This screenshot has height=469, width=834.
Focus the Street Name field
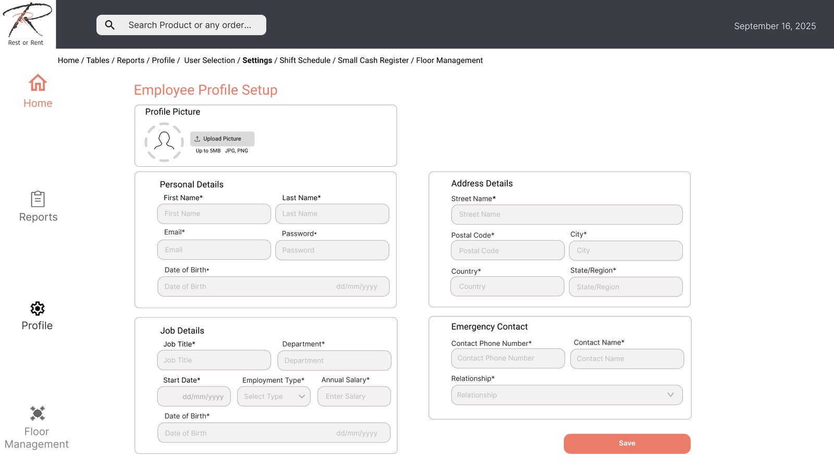click(567, 214)
